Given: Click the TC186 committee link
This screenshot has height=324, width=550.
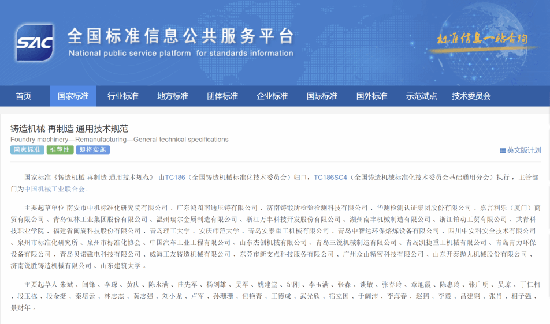Looking at the screenshot, I should pyautogui.click(x=175, y=178).
